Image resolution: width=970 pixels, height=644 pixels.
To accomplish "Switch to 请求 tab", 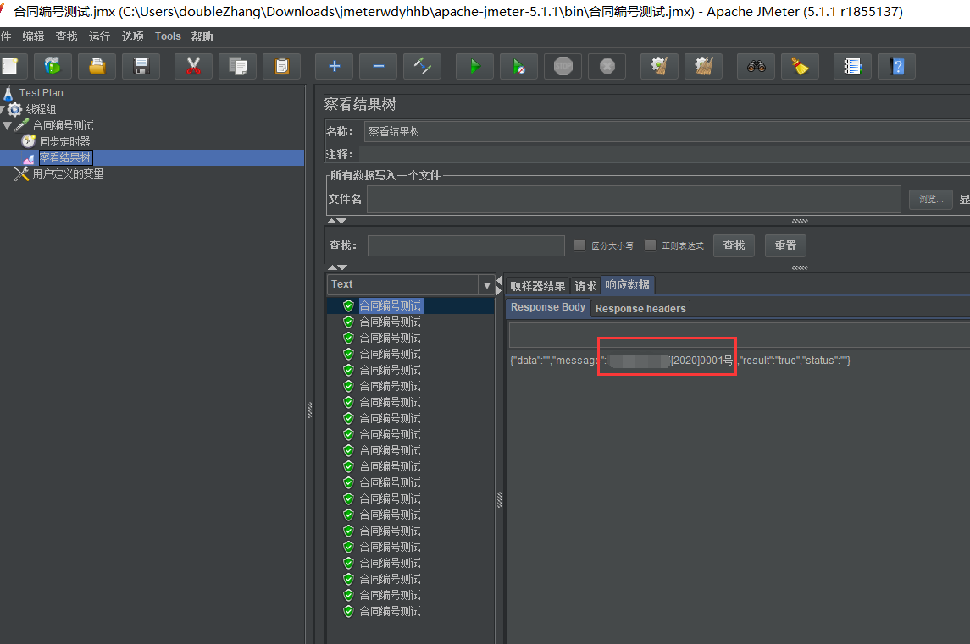I will point(585,286).
